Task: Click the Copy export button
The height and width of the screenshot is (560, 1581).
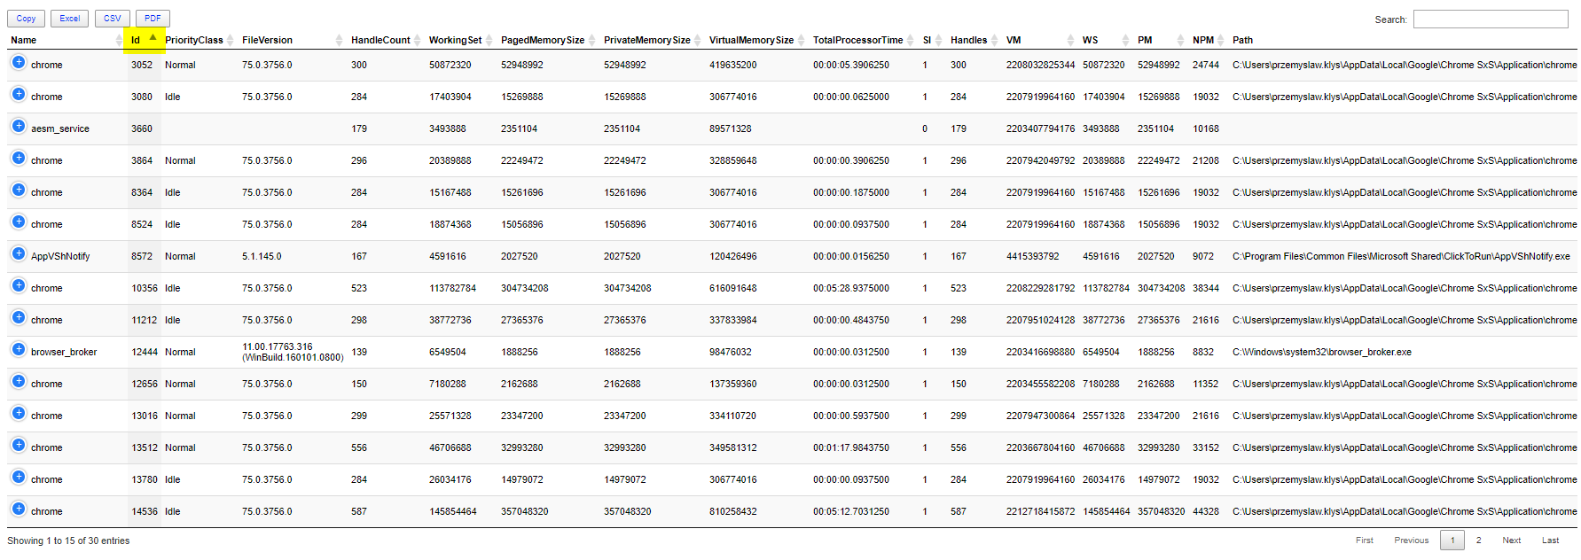Action: (26, 19)
